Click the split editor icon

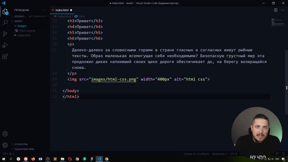tap(276, 10)
